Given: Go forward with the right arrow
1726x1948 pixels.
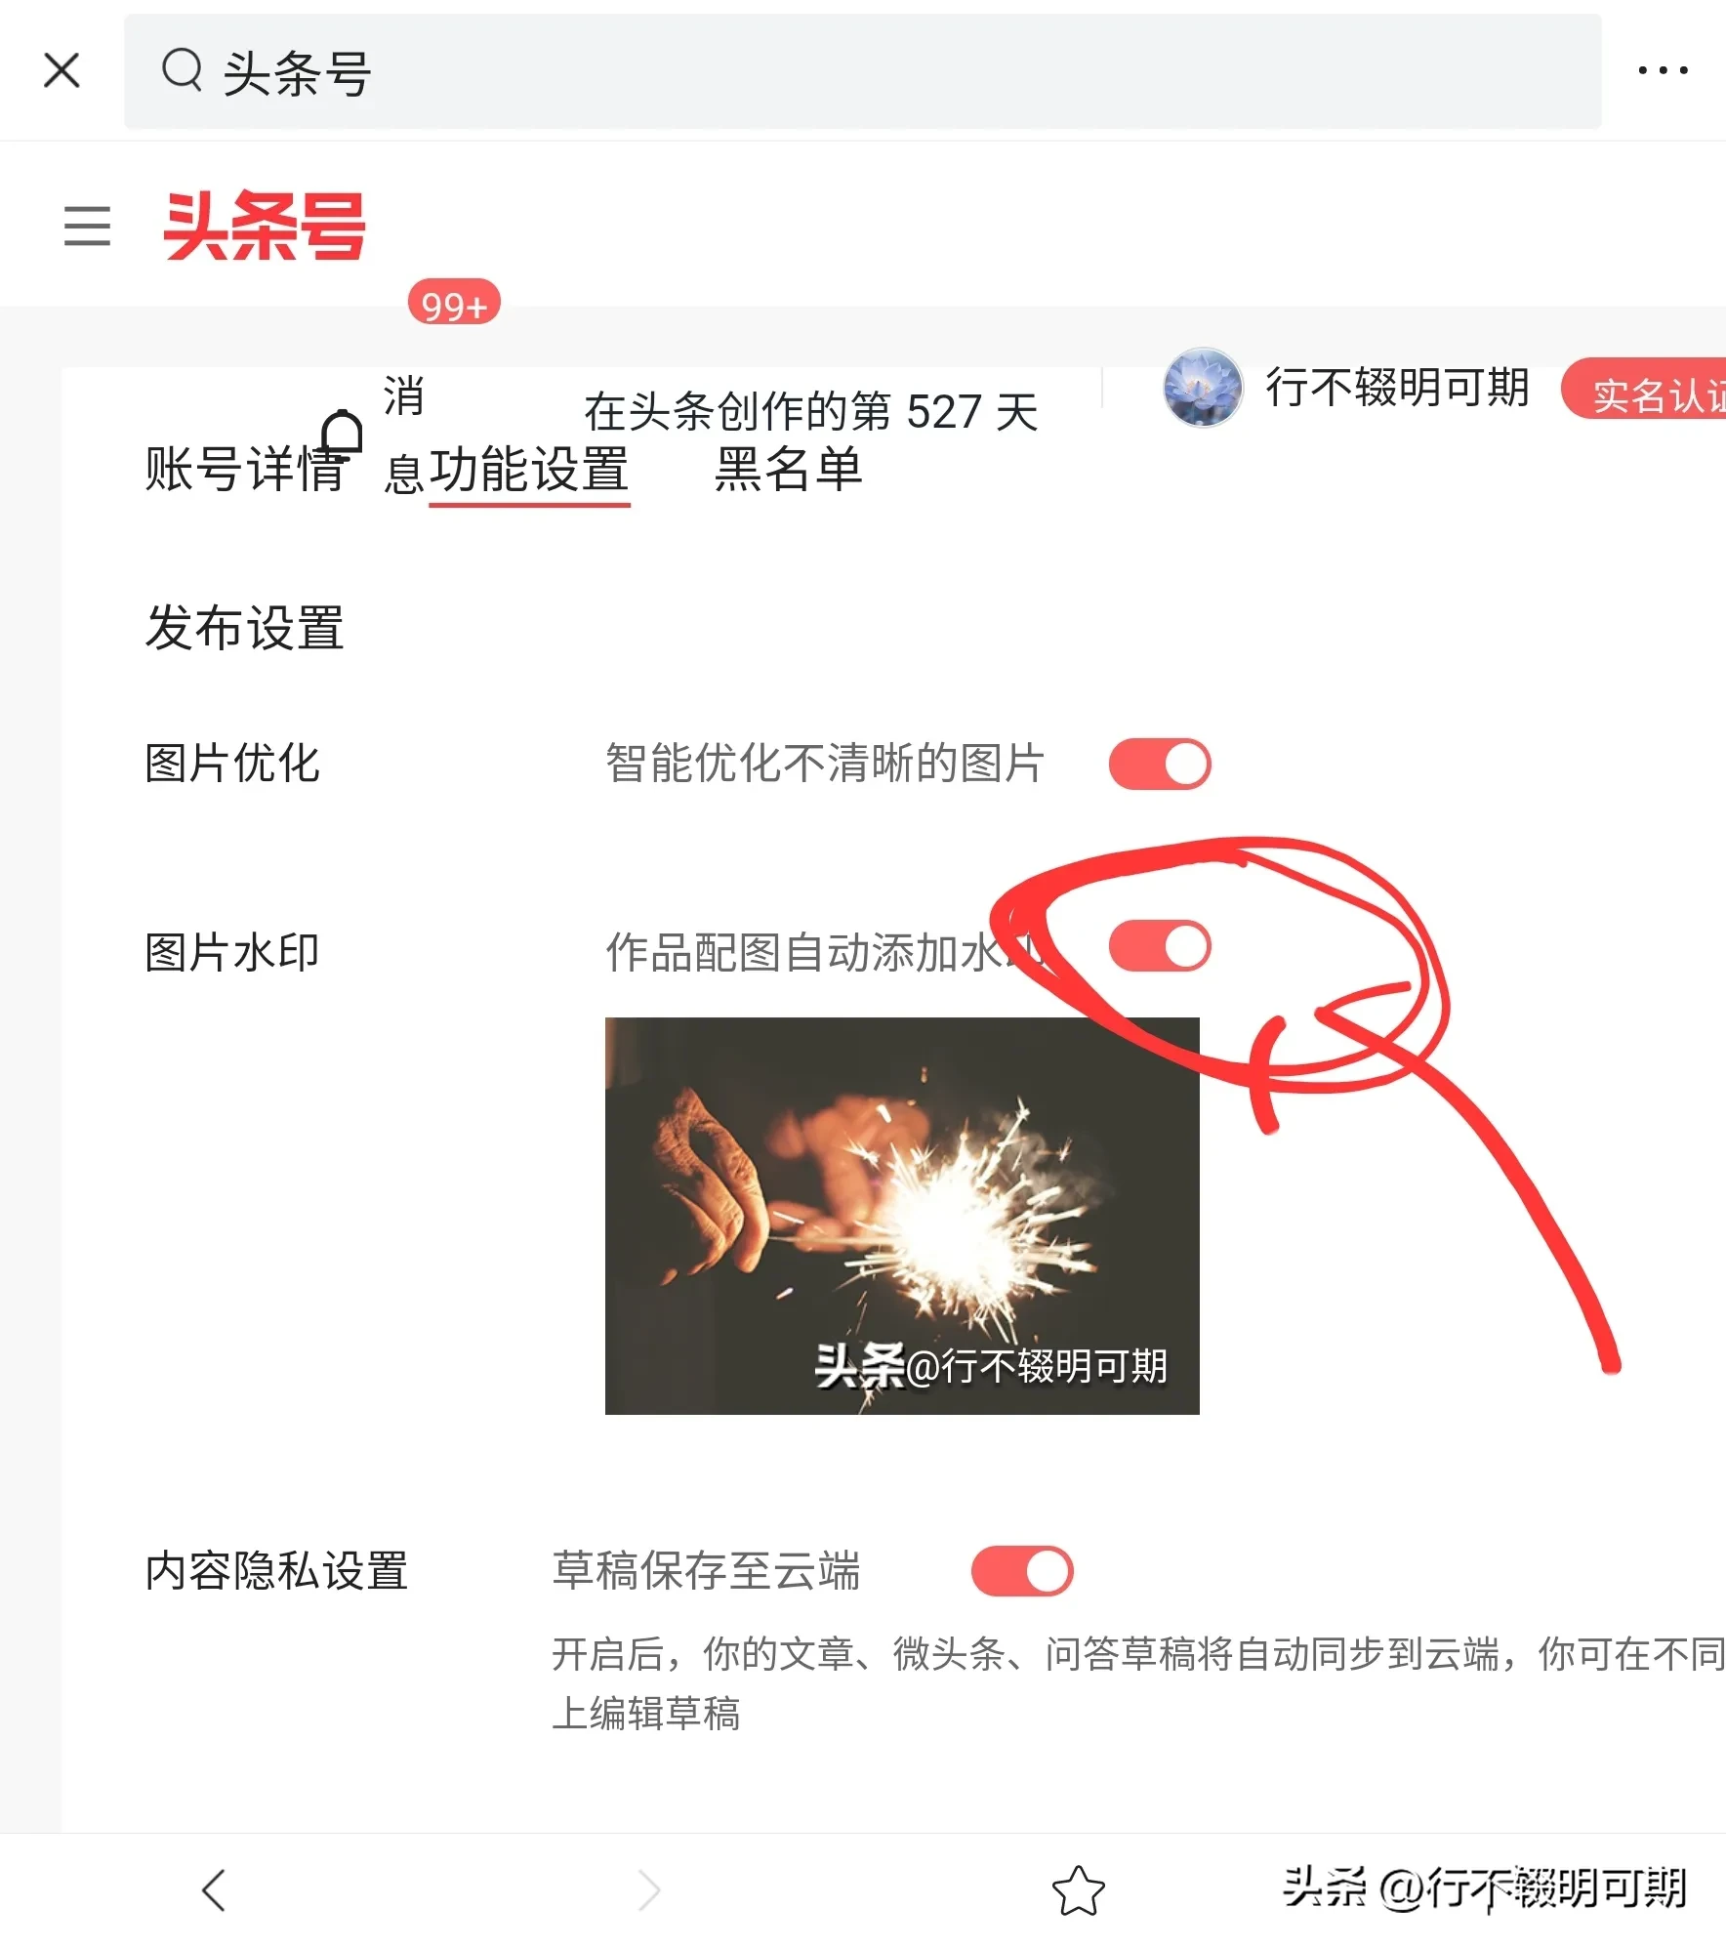Looking at the screenshot, I should coord(649,1889).
